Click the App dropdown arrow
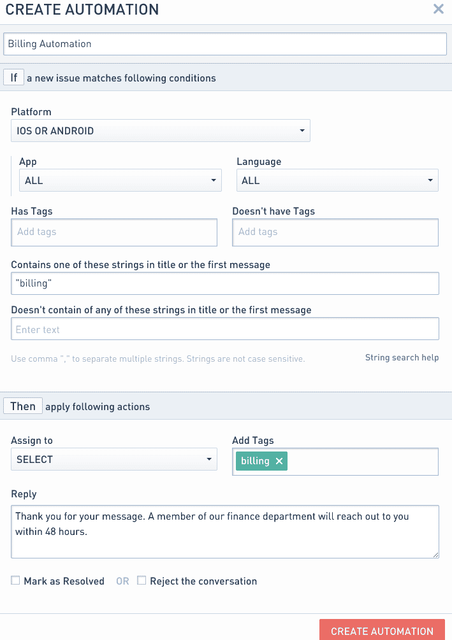The image size is (452, 640). (213, 180)
